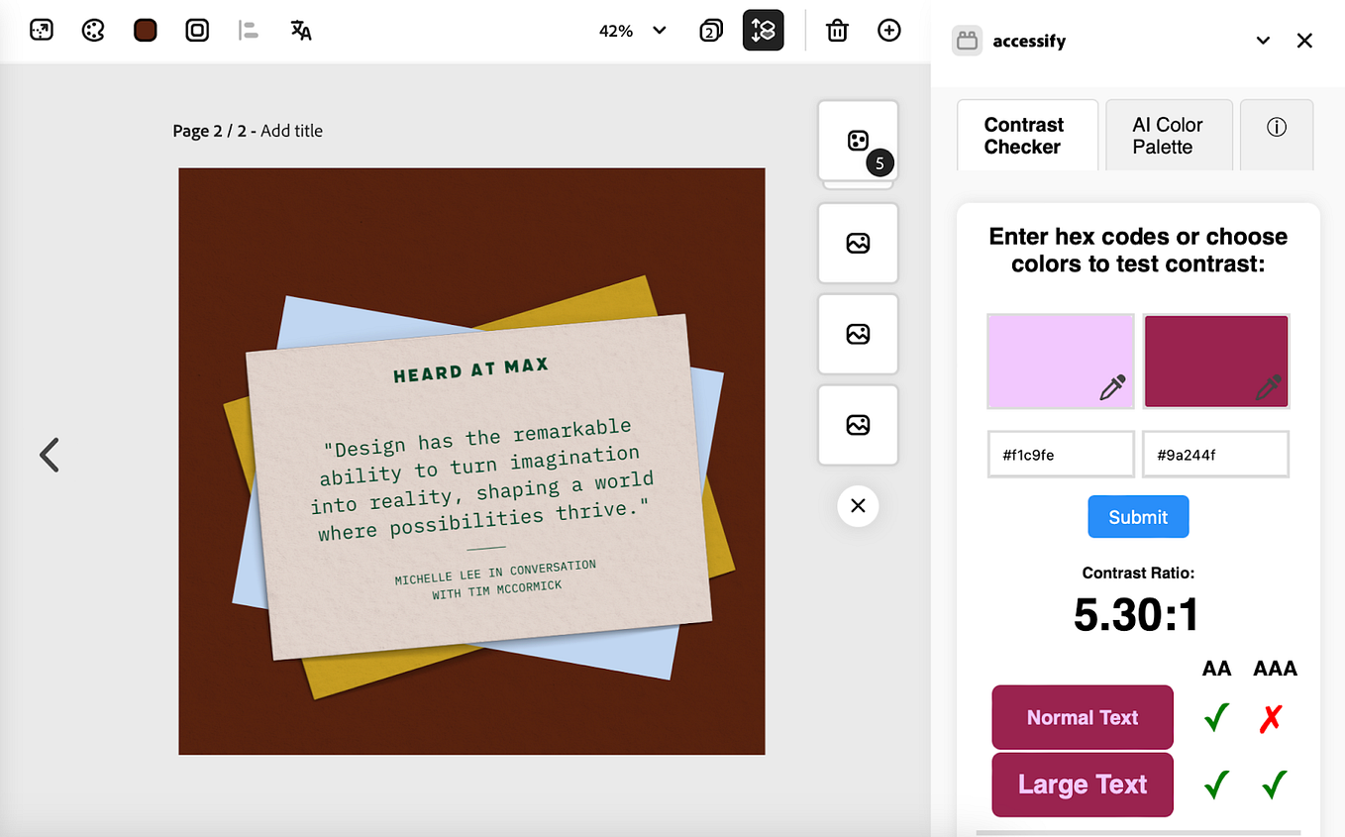Open the alignment options icon
The image size is (1345, 837).
248,30
